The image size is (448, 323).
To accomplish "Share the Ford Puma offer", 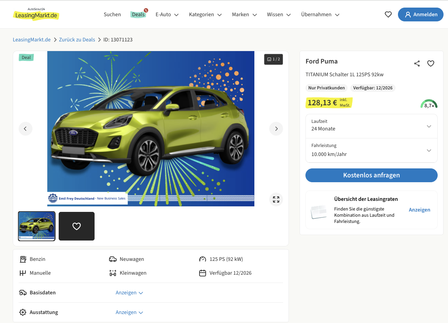I will [417, 63].
